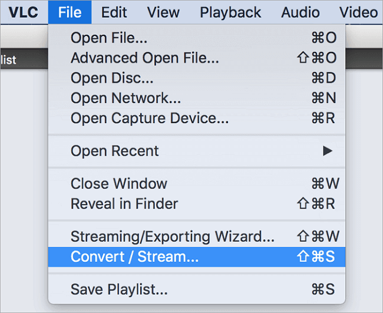Open the VLC application menu

(23, 12)
